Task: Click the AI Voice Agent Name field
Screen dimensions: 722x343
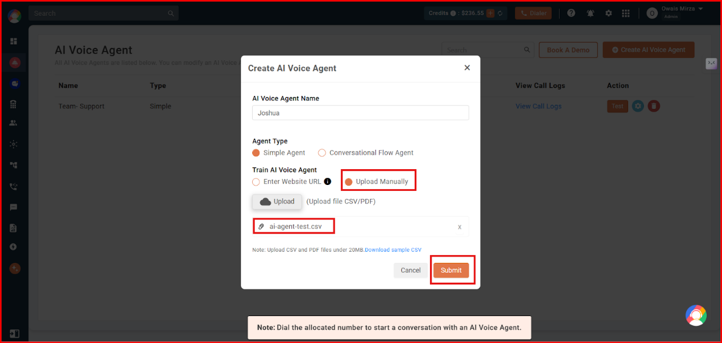Action: (x=360, y=113)
